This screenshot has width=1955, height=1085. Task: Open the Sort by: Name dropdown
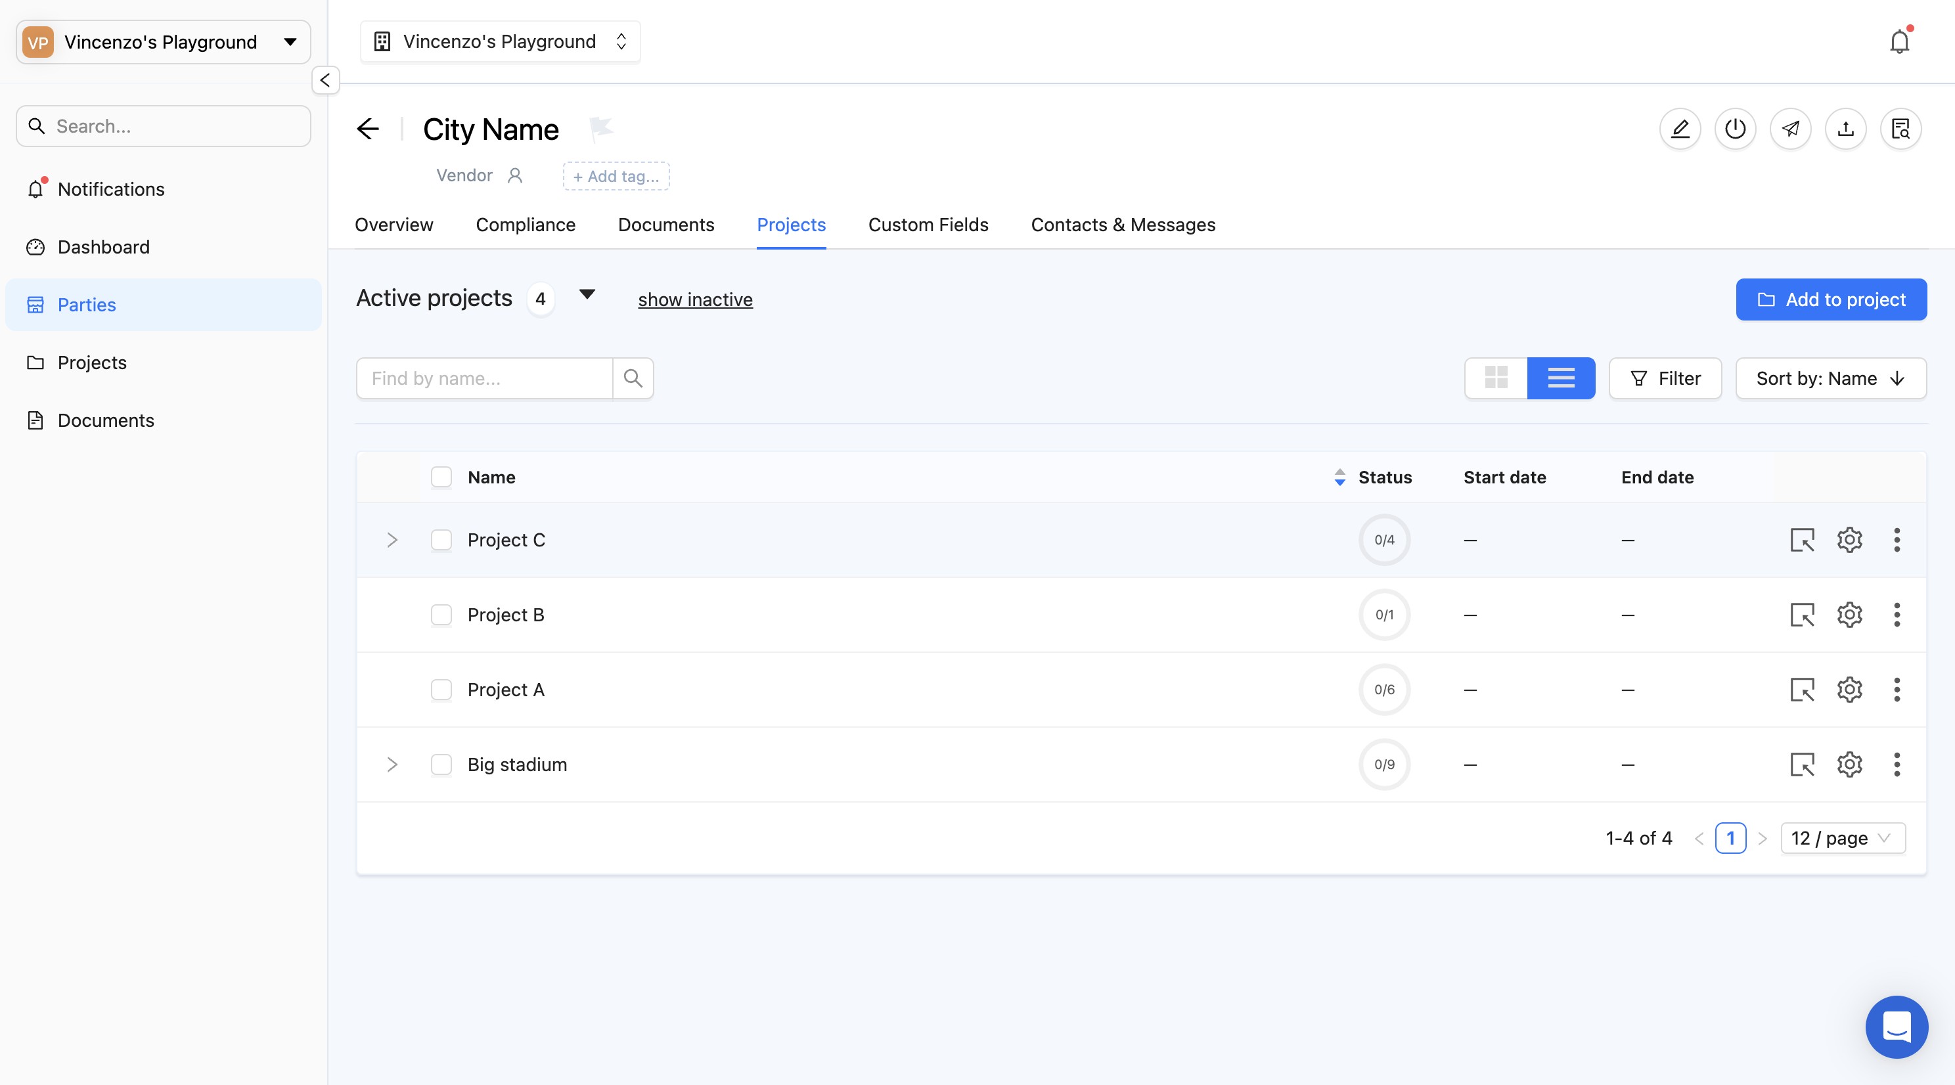[1830, 378]
